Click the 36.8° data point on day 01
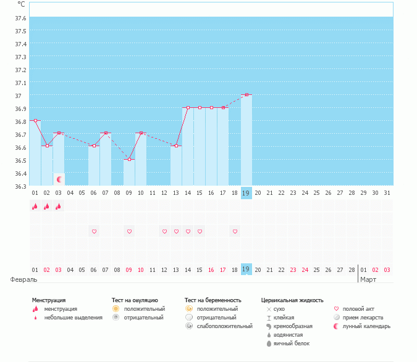The image size is (417, 362). [x=36, y=121]
